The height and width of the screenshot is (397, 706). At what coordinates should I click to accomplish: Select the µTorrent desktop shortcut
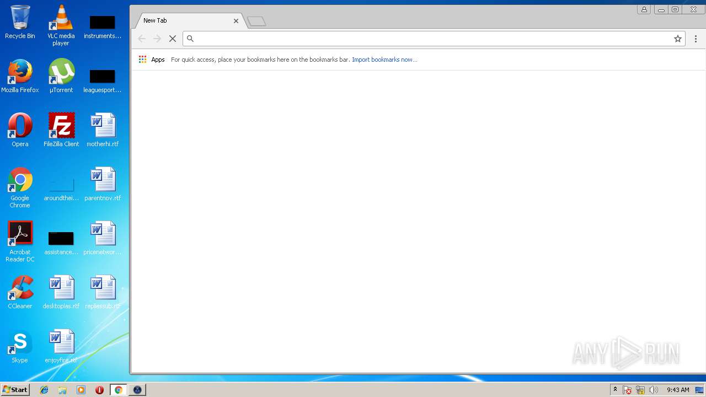(x=61, y=76)
